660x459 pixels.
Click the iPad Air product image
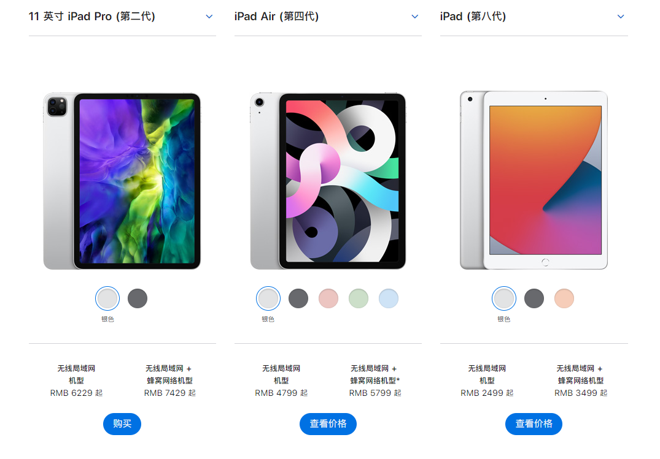point(328,181)
